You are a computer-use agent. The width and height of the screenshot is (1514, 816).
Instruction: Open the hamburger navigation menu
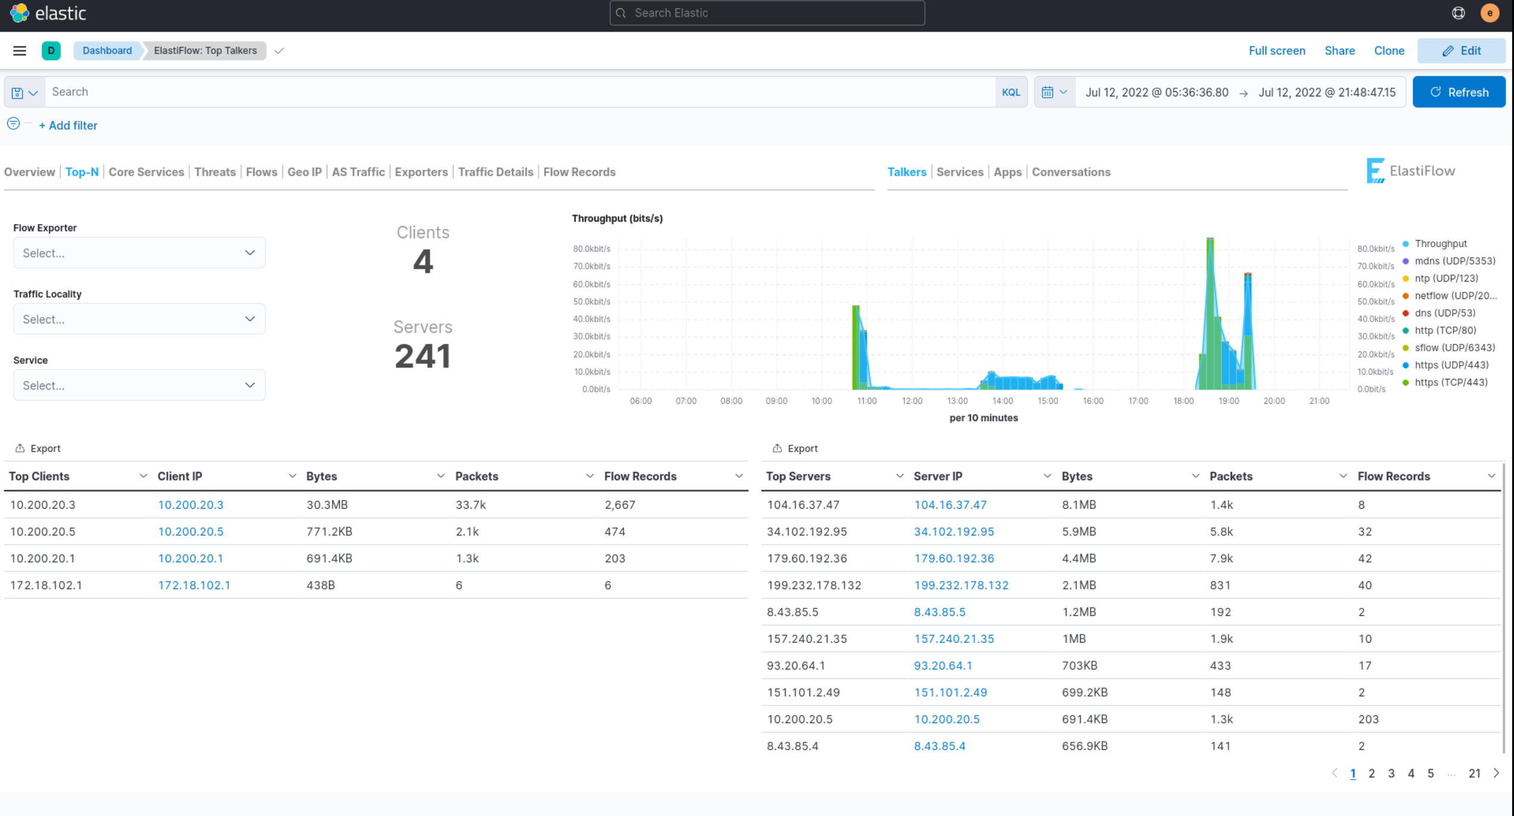tap(20, 51)
